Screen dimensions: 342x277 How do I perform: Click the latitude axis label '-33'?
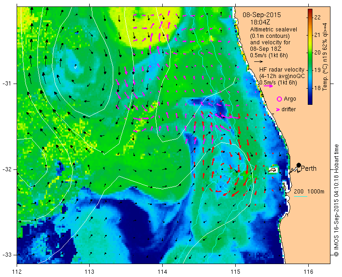pos(6,254)
